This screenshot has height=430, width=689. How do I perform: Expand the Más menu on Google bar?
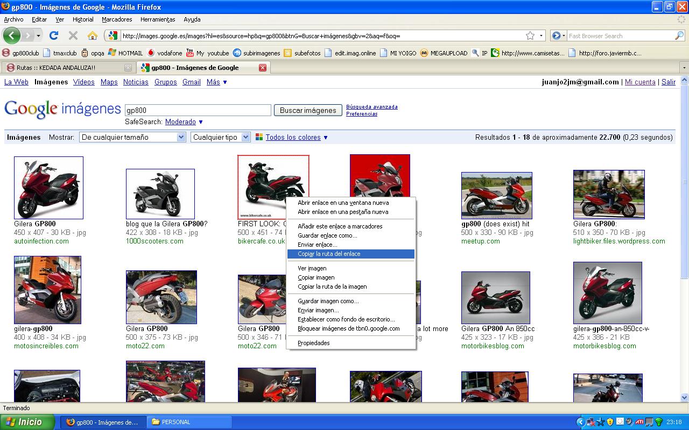[217, 82]
